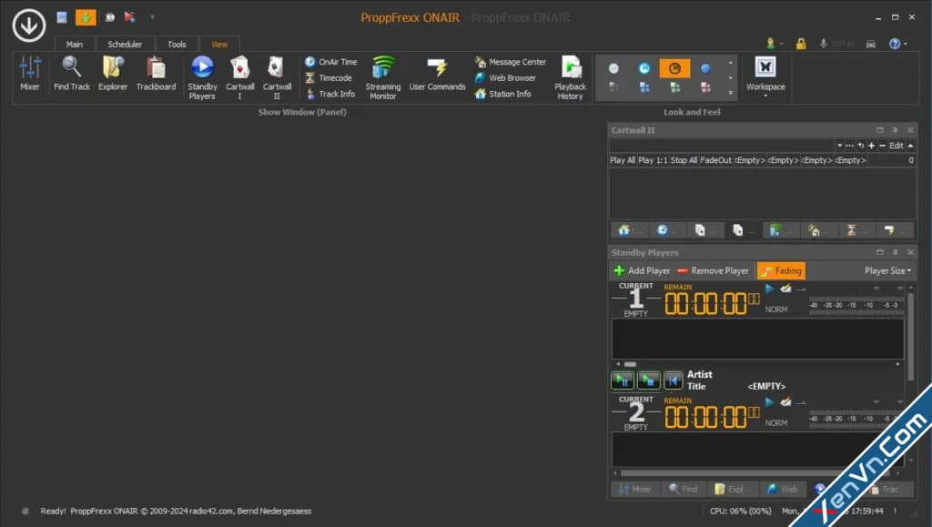This screenshot has width=932, height=527.
Task: Open the Workspace dropdown
Action: 765,76
